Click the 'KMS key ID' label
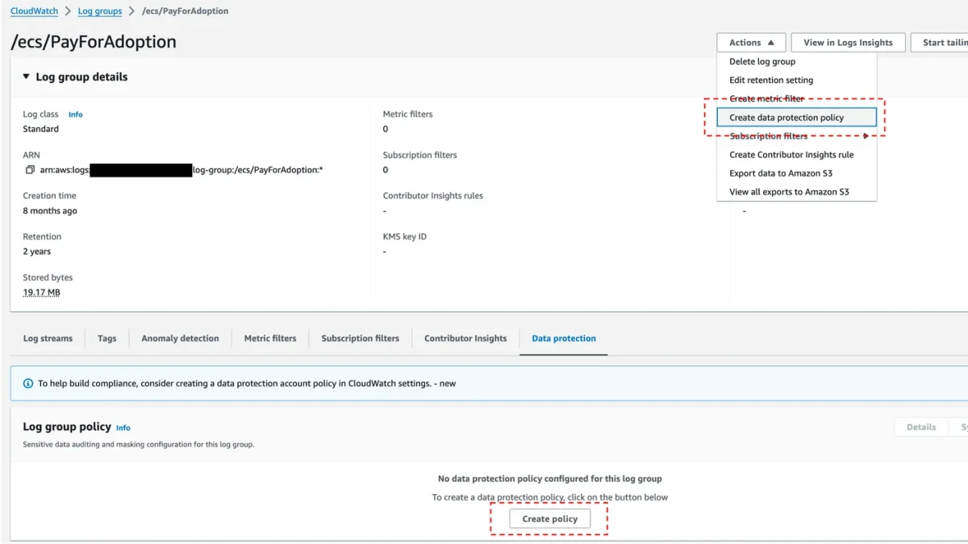This screenshot has height=544, width=968. click(x=405, y=237)
